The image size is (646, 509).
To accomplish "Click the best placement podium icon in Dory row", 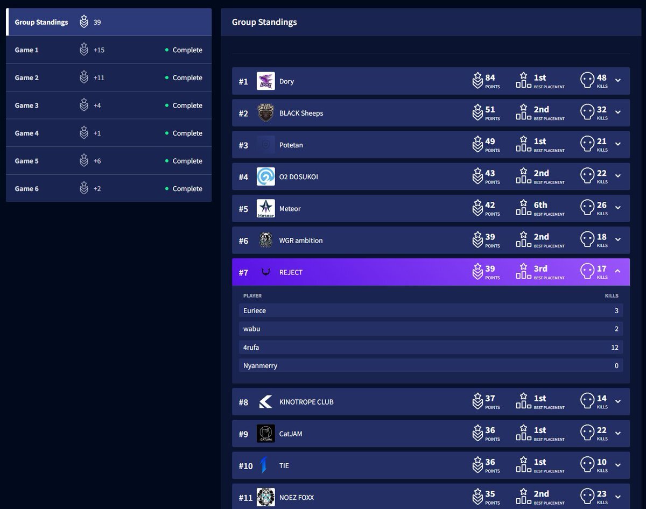I will point(523,81).
